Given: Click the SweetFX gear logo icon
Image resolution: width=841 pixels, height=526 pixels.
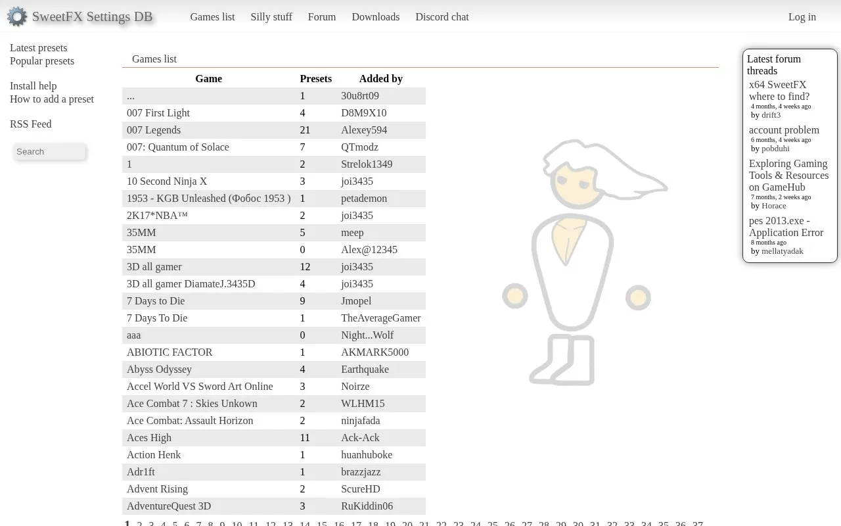Looking at the screenshot, I should [x=17, y=17].
